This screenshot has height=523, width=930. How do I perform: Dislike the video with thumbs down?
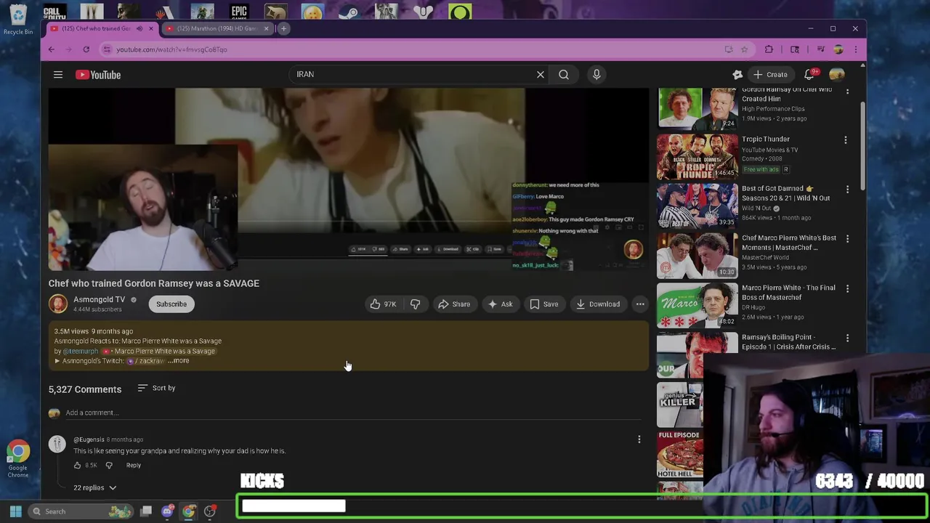pos(415,304)
